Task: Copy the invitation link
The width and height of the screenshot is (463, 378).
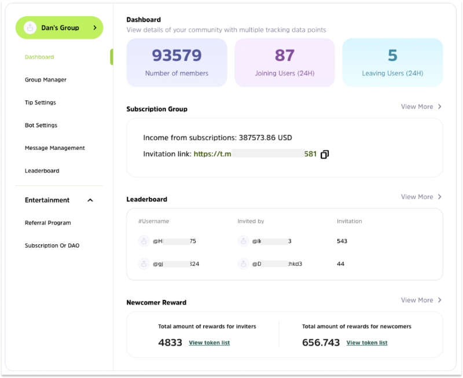Action: tap(324, 154)
